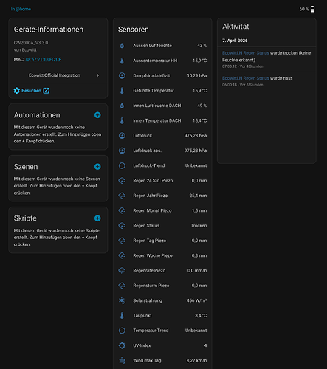Open the Taupunkt sensor entry
Image resolution: width=327 pixels, height=369 pixels.
pyautogui.click(x=162, y=315)
